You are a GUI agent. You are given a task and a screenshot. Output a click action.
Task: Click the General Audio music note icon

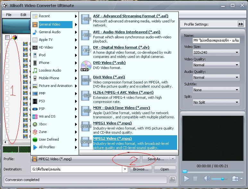pos(35,32)
